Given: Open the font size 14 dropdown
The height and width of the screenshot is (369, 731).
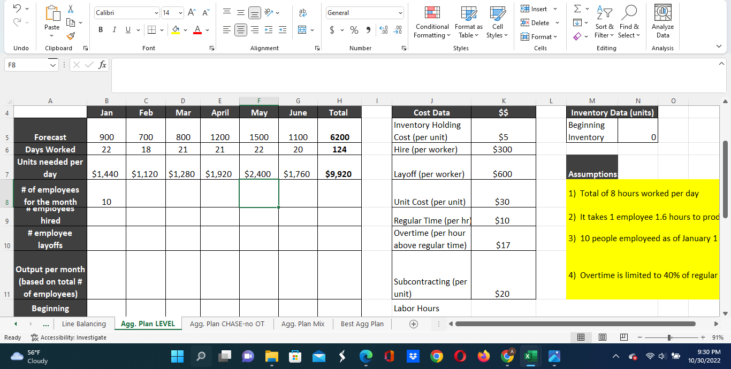Looking at the screenshot, I should coord(180,12).
